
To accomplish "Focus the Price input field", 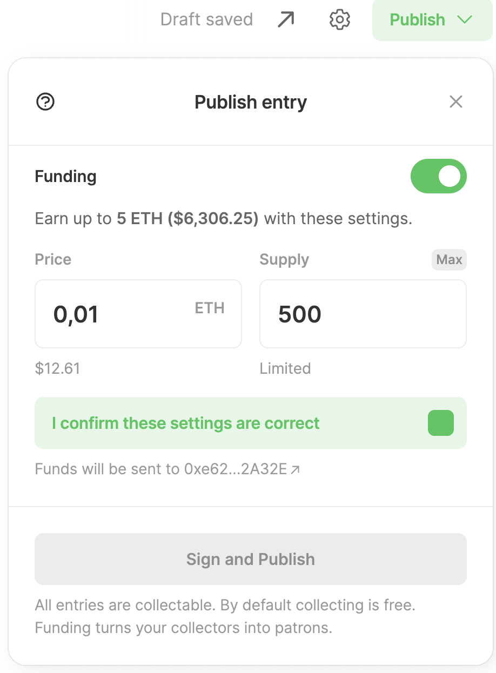I will (x=138, y=314).
